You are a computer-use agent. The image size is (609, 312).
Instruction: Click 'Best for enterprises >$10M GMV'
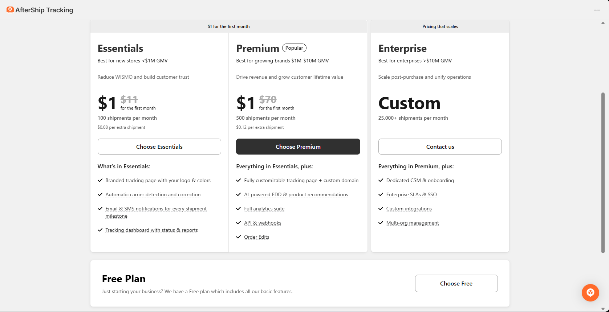pos(415,61)
